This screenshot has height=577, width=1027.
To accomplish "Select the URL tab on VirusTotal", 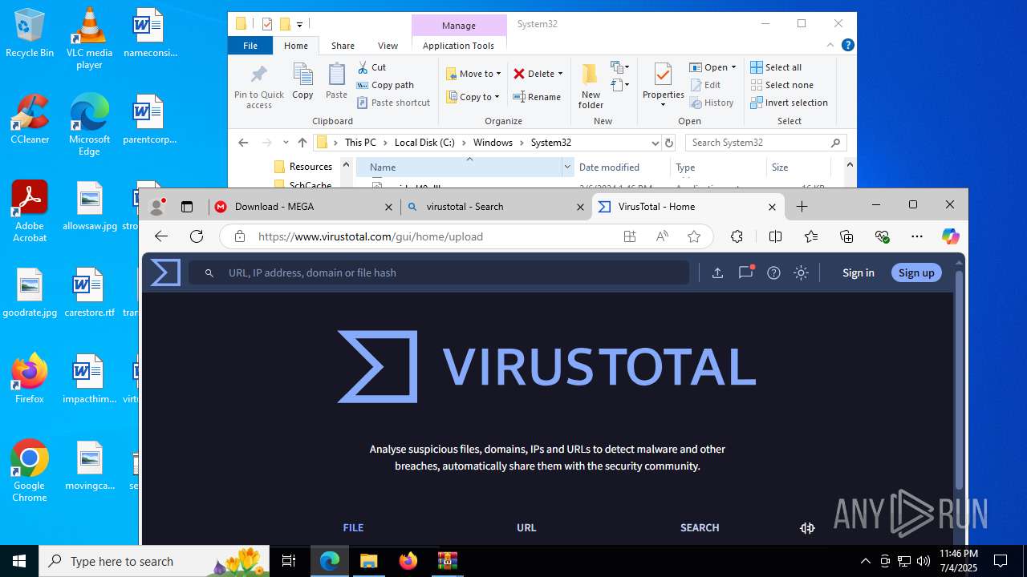I will pos(526,527).
